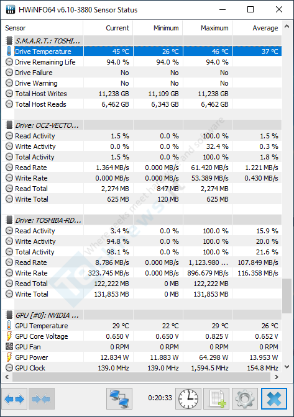
Task: Select the Drive Remaining Life row
Action: click(142, 62)
